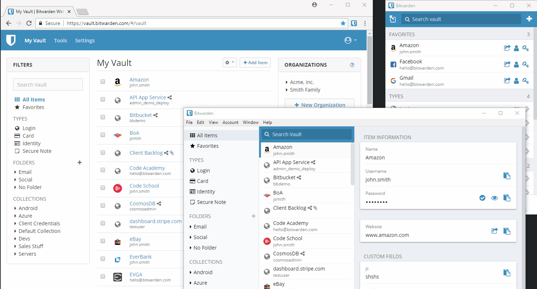Copy Gmail password key in extension popup
This screenshot has height=289, width=537.
coord(526,81)
